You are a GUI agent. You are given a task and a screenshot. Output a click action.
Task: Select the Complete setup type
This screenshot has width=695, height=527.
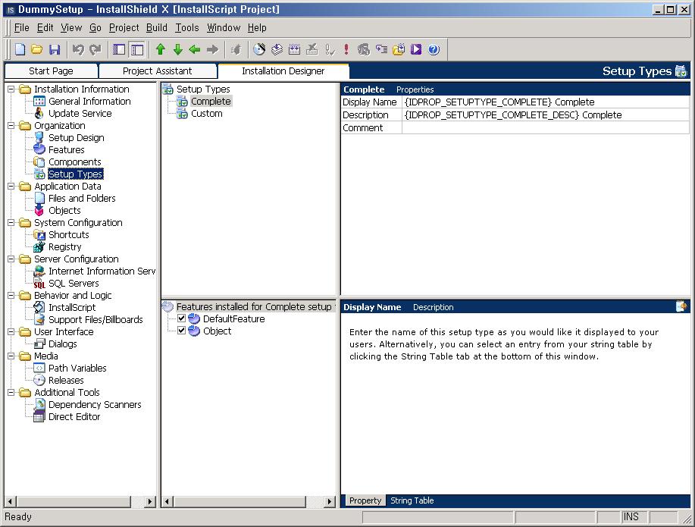pos(211,102)
